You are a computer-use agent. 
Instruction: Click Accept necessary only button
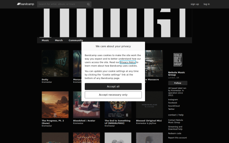click(x=113, y=95)
